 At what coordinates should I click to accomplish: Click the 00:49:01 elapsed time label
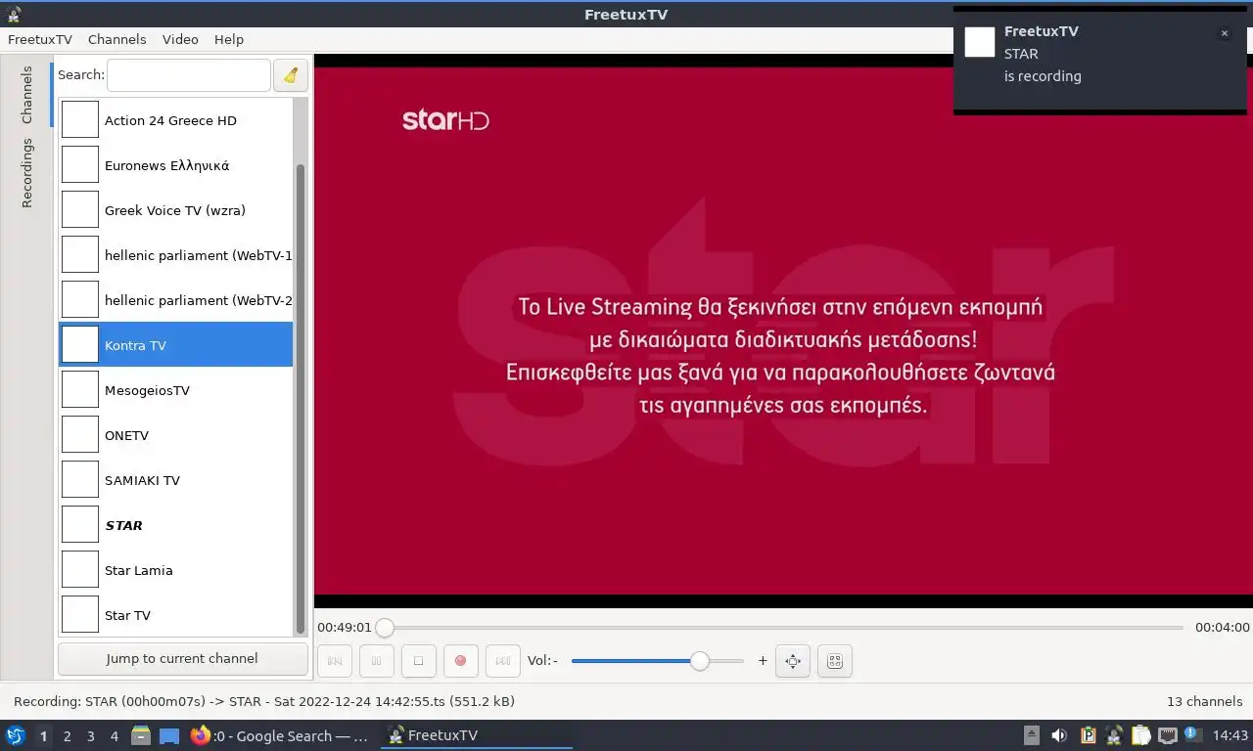(x=345, y=628)
